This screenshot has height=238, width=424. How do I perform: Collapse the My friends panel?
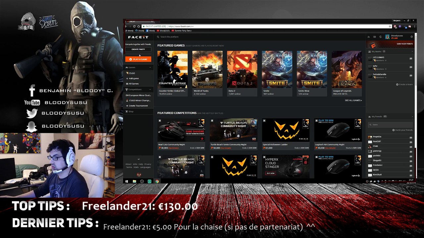[x=412, y=117]
